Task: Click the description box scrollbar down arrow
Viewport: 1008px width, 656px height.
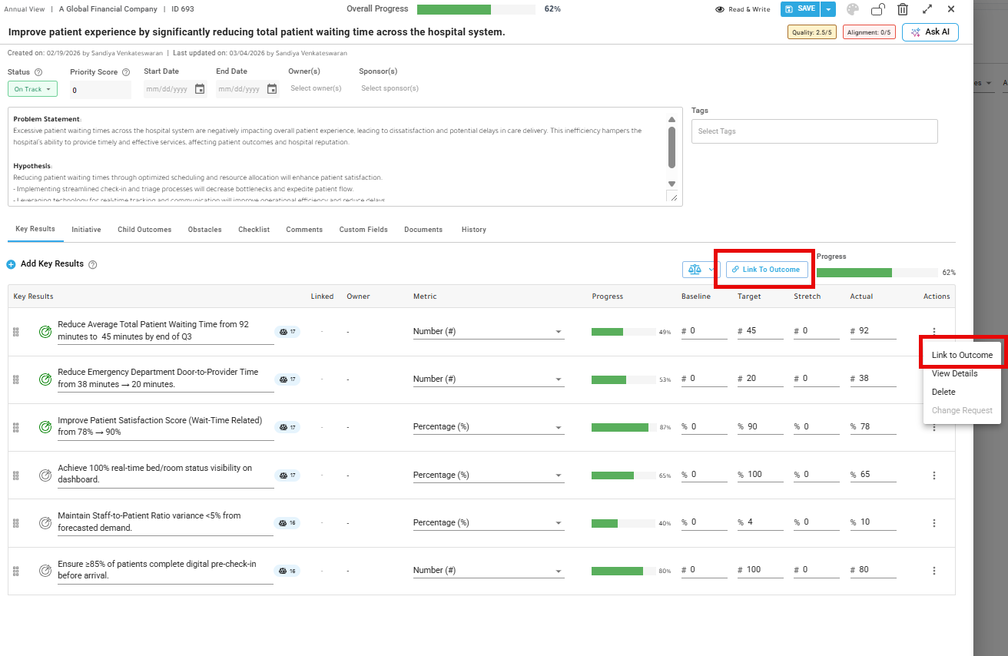Action: pyautogui.click(x=671, y=184)
